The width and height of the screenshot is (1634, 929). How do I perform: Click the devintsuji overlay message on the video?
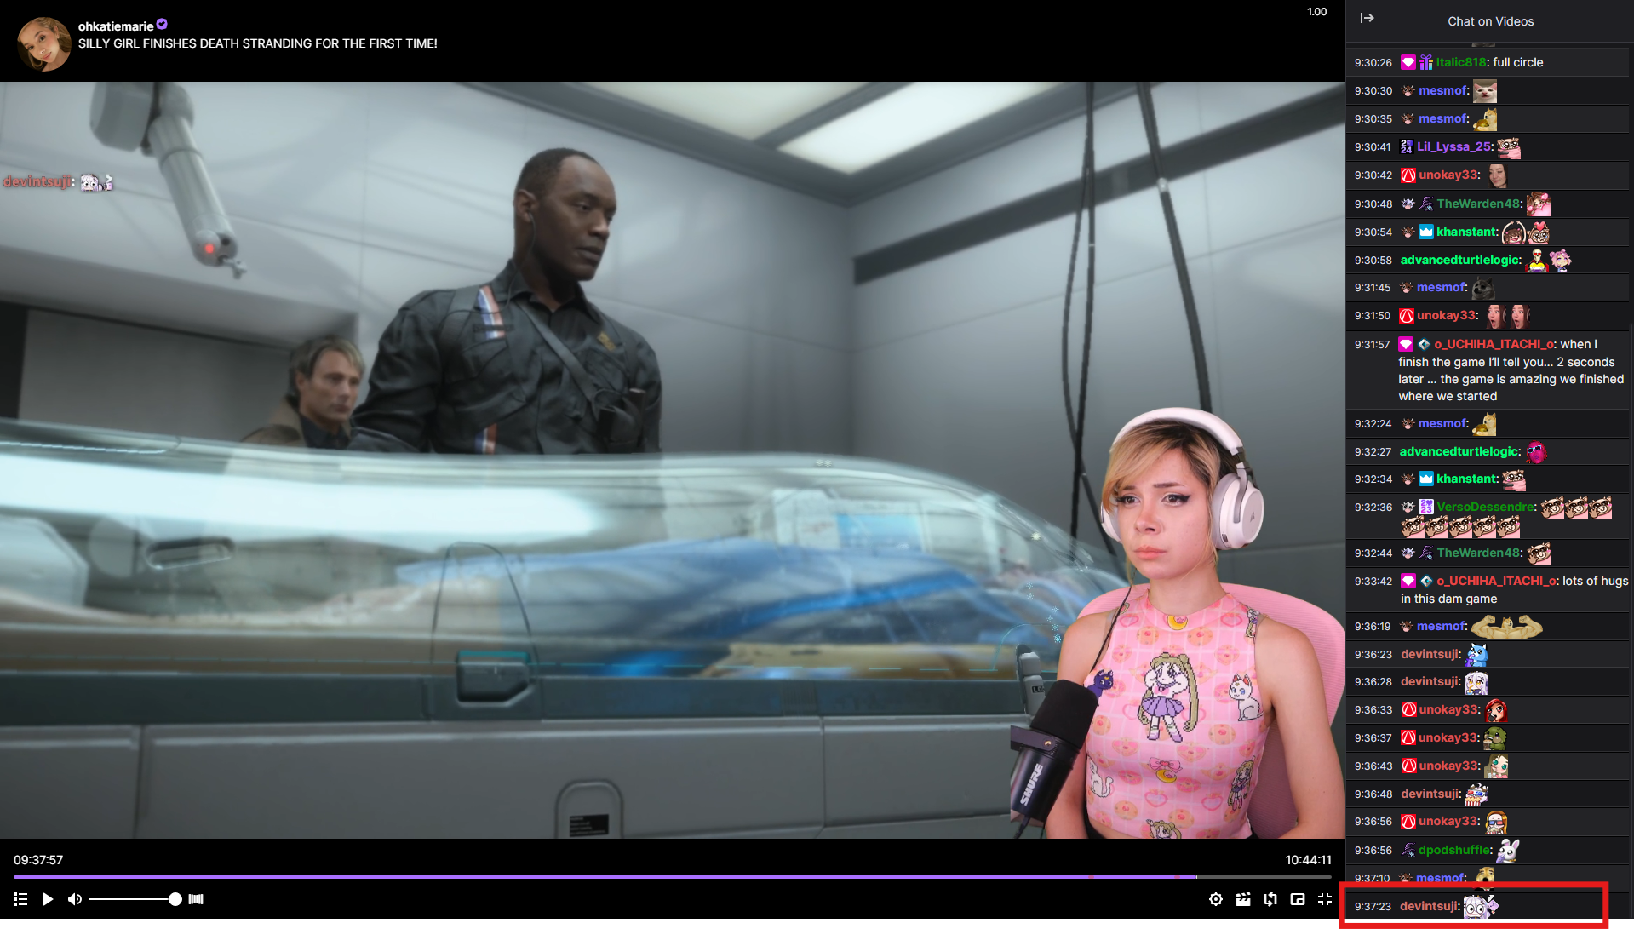click(58, 181)
